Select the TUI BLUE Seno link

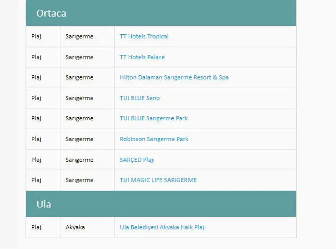click(140, 98)
